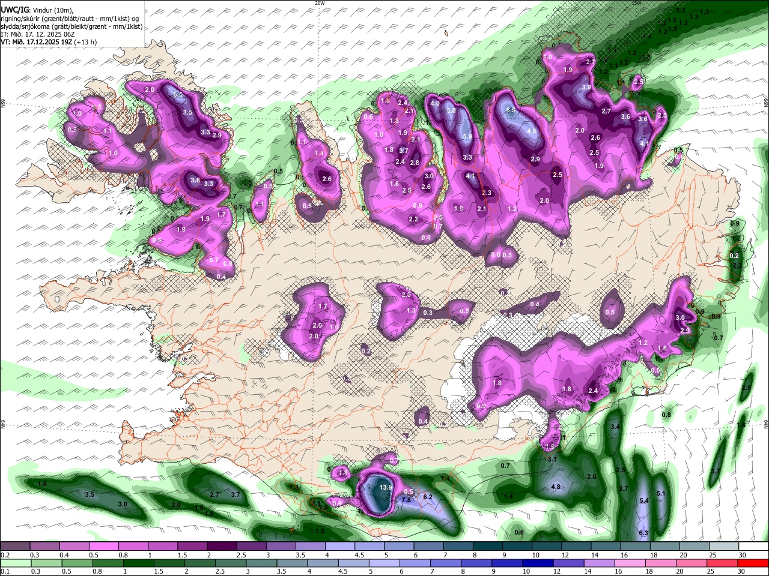Click the bright pink upper-legend swatch labeled 0.5

(103, 547)
